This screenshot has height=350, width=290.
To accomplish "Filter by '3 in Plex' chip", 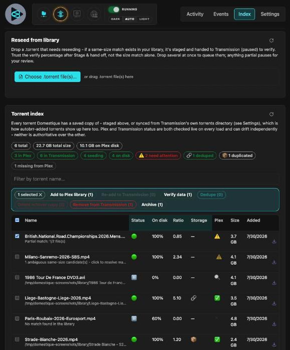I will coord(23,155).
